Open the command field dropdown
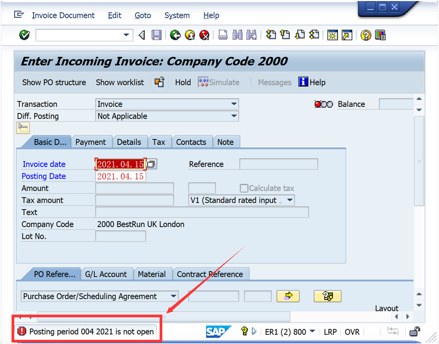This screenshot has width=439, height=344. [x=126, y=35]
